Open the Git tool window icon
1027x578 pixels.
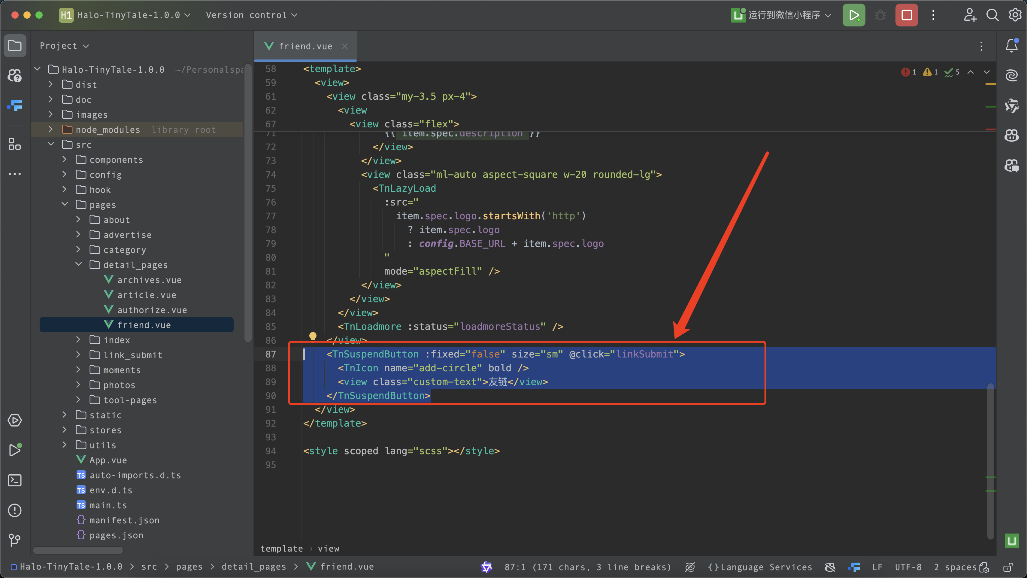coord(15,540)
